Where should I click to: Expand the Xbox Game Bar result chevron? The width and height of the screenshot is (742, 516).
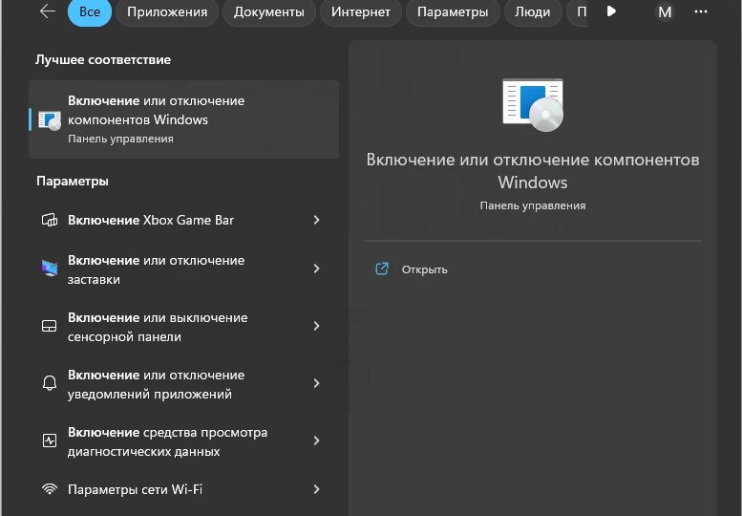pyautogui.click(x=317, y=220)
